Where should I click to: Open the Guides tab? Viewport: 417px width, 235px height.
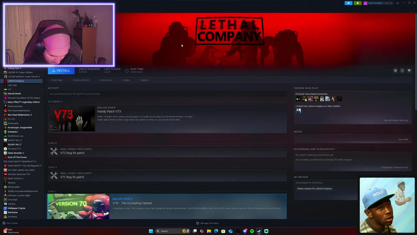126,80
